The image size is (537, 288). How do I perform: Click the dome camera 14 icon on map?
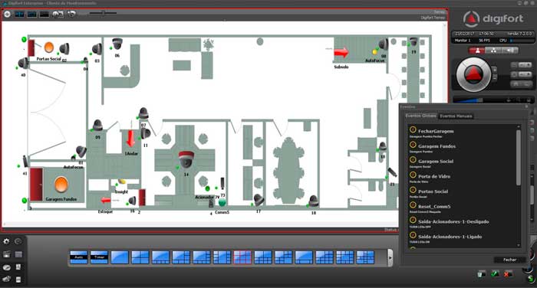186,159
